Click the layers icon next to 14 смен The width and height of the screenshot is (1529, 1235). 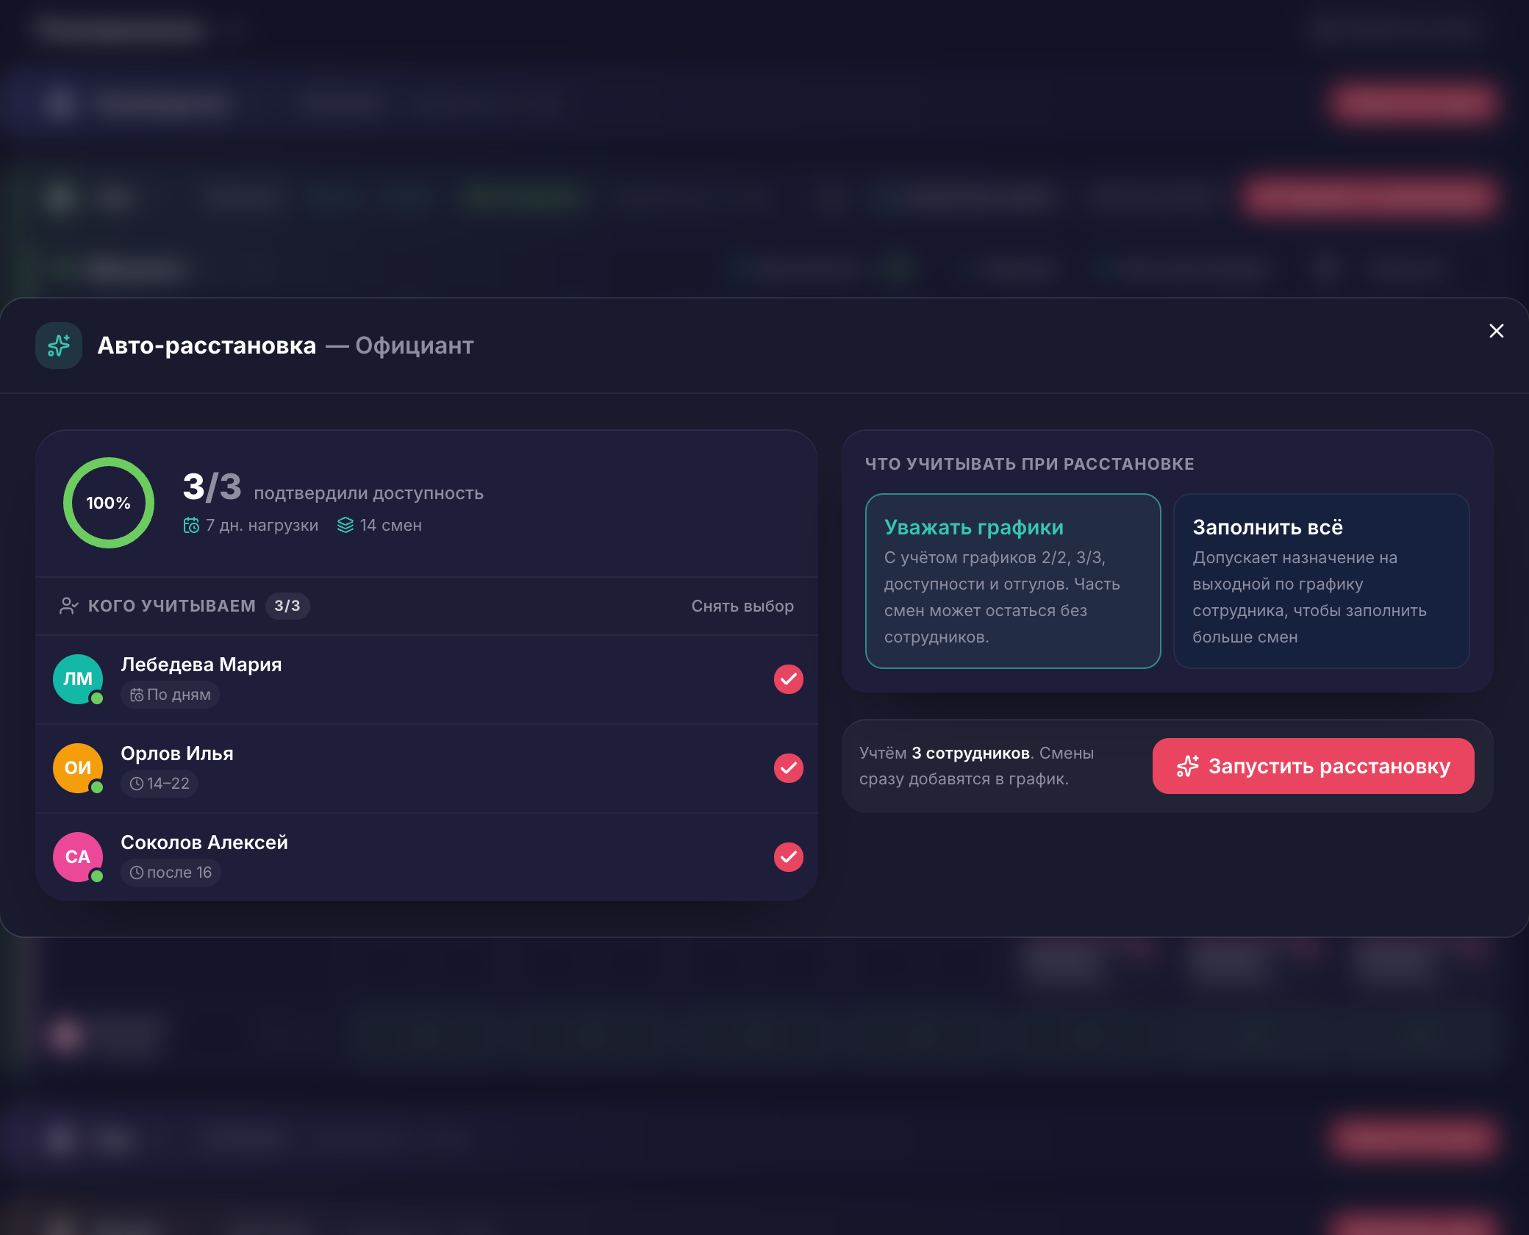click(x=345, y=525)
